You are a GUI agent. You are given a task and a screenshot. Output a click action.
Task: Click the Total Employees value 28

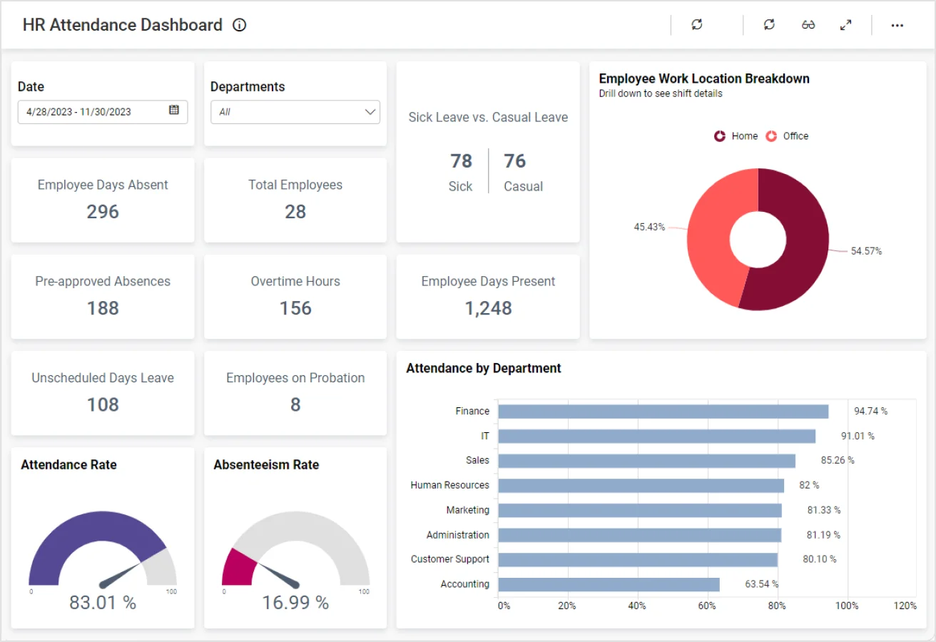(x=295, y=212)
